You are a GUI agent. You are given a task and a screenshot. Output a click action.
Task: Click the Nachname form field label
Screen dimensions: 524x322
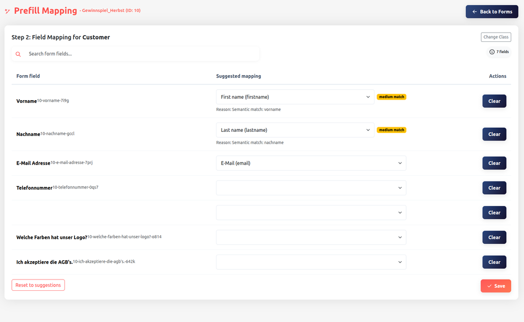click(28, 134)
